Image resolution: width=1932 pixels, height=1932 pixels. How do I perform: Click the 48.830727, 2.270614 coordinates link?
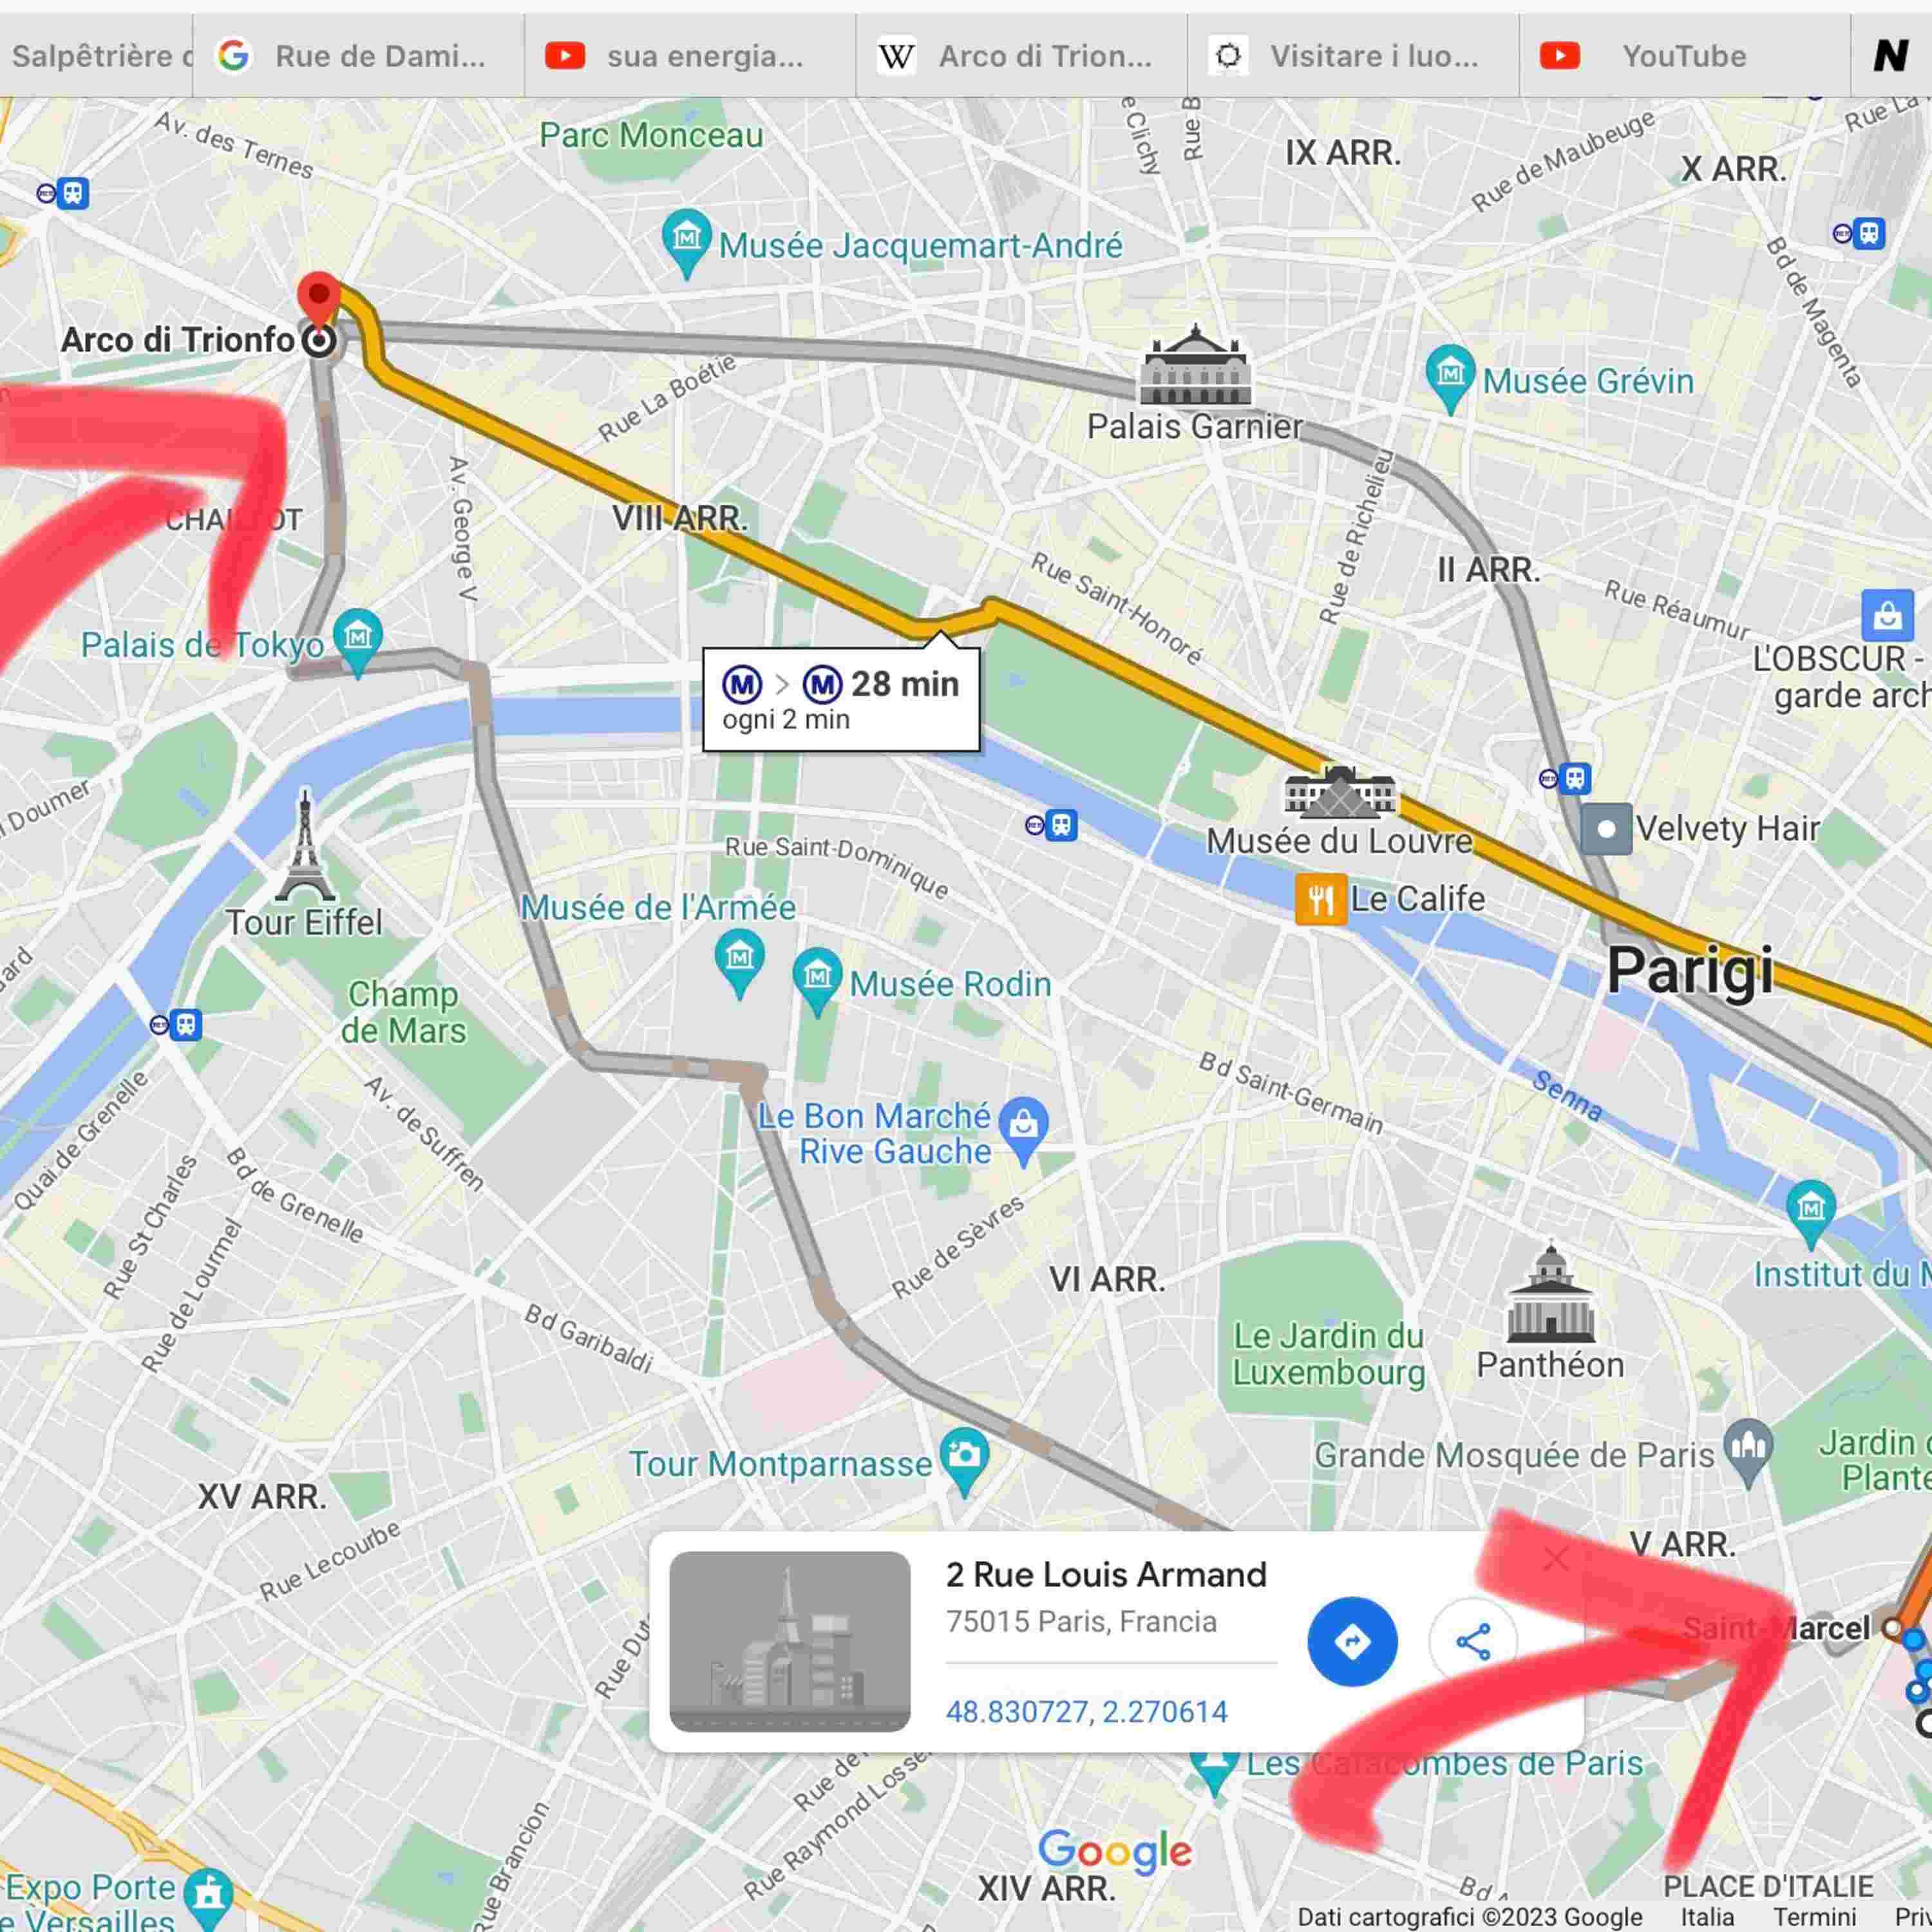click(1086, 1712)
